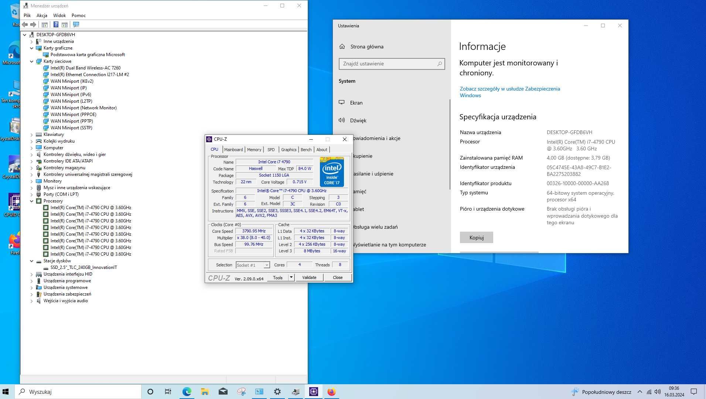This screenshot has width=706, height=399.
Task: Open the Plik menu in Device Manager
Action: point(27,16)
